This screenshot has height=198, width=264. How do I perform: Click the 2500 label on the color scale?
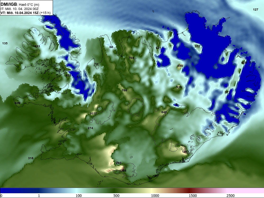point(230,196)
